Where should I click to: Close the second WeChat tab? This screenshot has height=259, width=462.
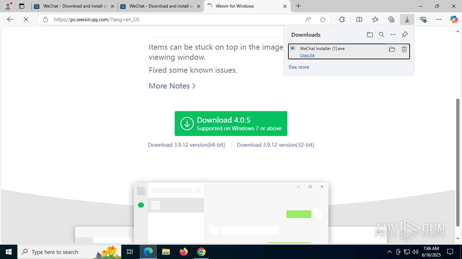[199, 6]
